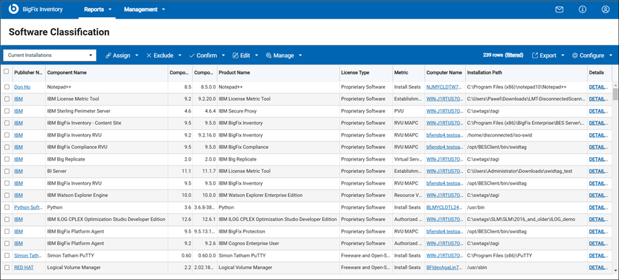The height and width of the screenshot is (280, 619).
Task: Select the 239 rows (filtered) text
Action: (503, 56)
